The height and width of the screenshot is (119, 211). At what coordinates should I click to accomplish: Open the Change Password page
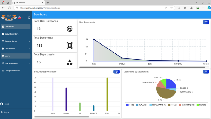coord(15,71)
